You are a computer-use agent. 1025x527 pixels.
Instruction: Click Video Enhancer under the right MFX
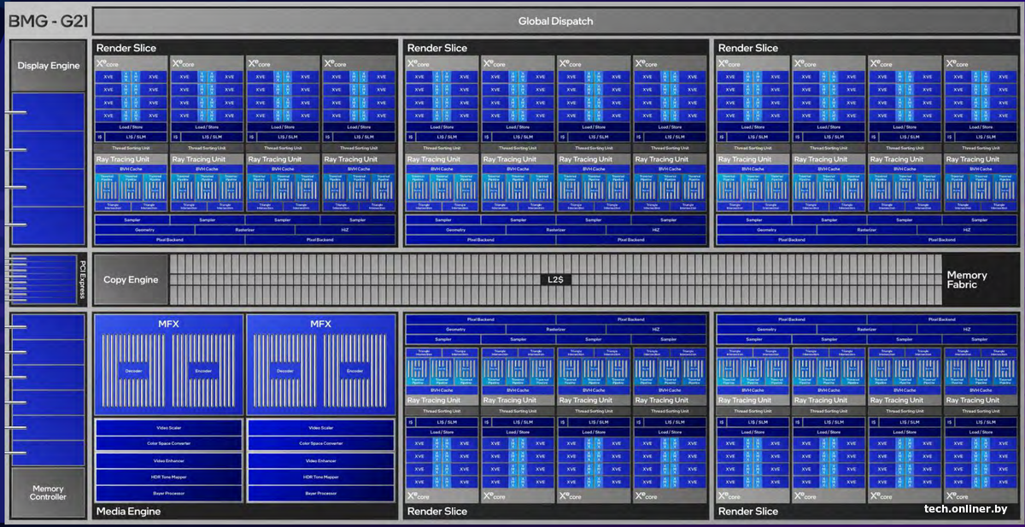click(x=321, y=460)
